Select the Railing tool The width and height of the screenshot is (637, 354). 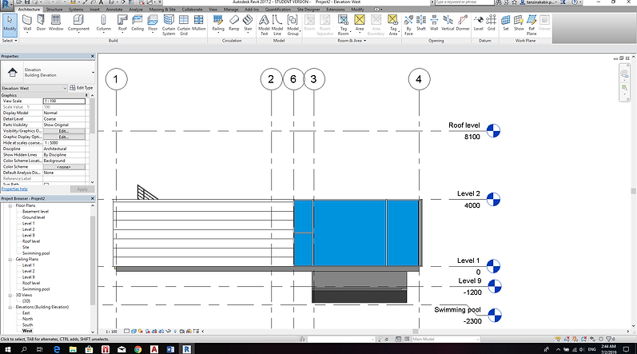click(218, 23)
